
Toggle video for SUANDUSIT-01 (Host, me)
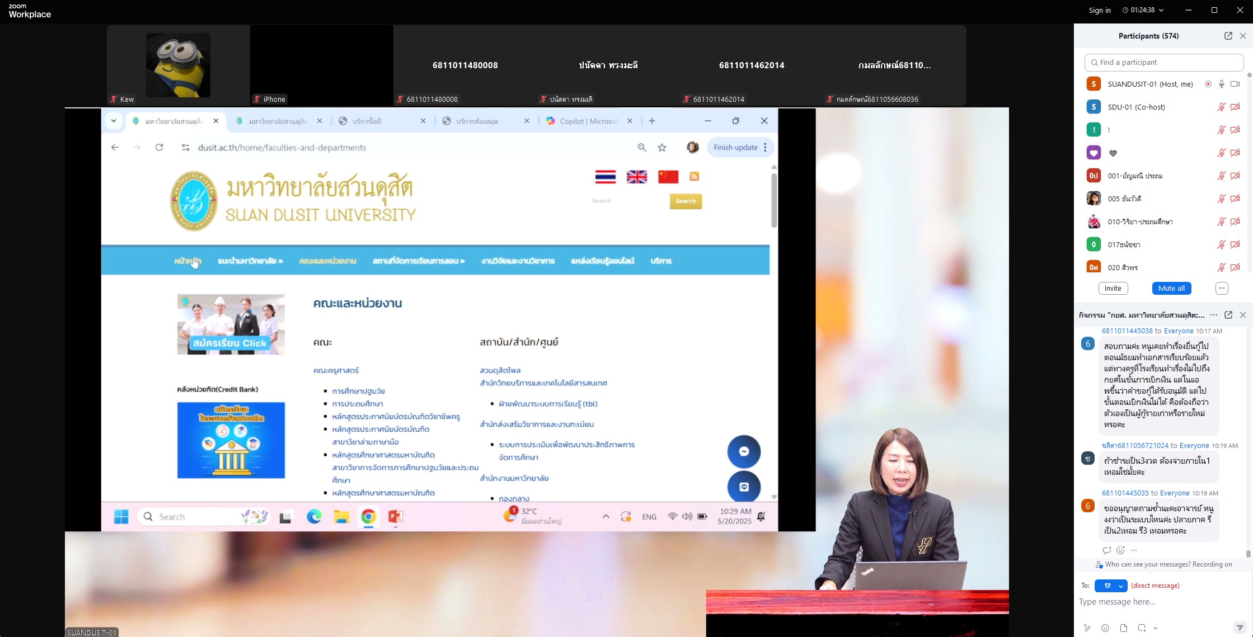click(1235, 84)
